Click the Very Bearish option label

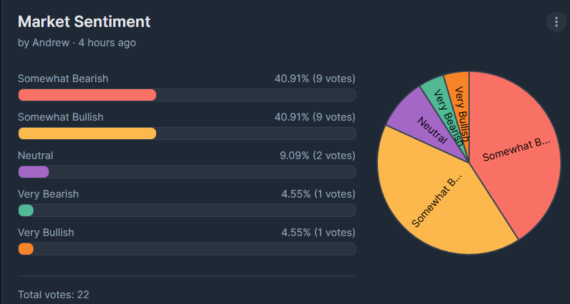point(48,194)
